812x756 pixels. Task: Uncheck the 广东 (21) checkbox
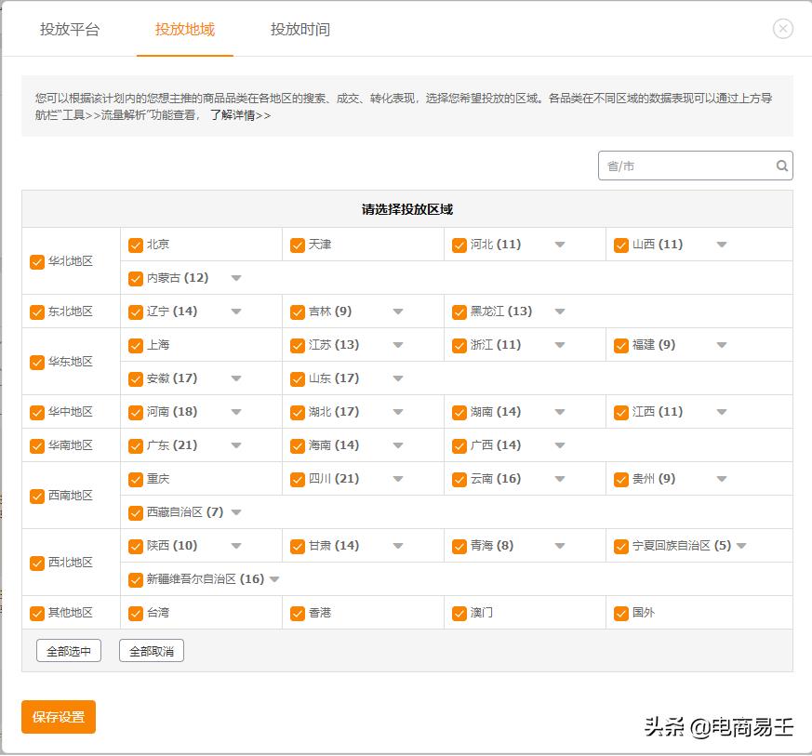point(136,445)
